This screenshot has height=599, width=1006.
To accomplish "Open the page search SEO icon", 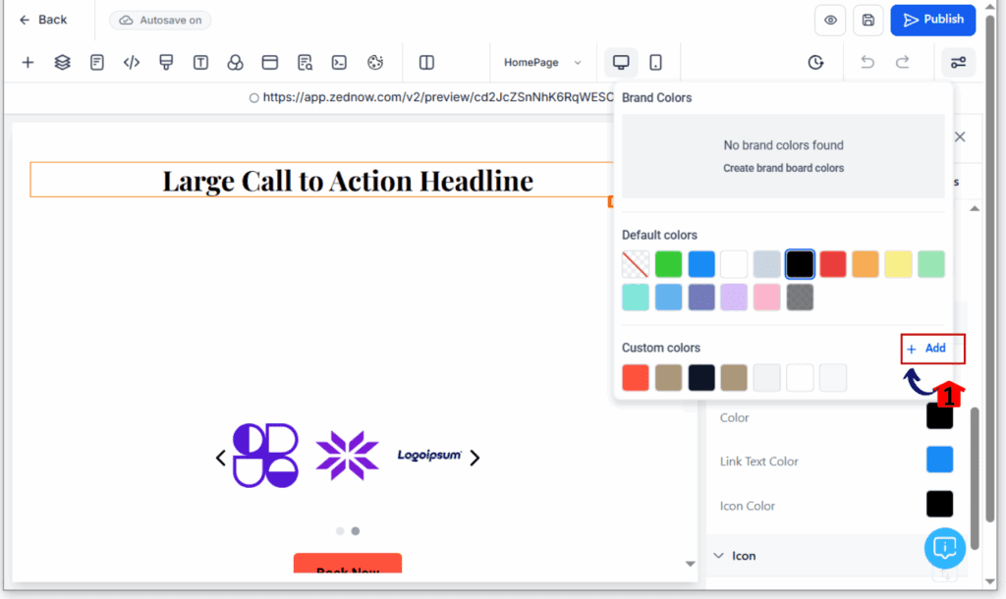I will tap(305, 62).
